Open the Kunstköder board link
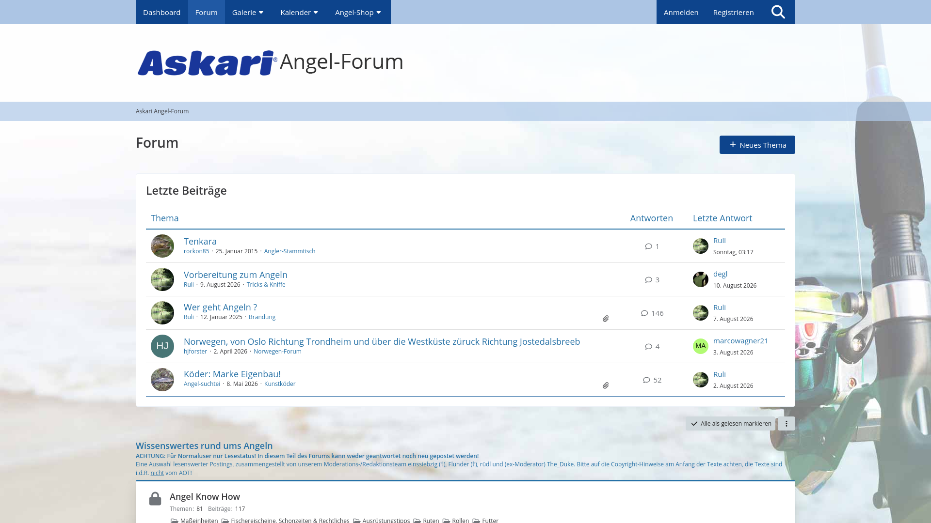This screenshot has height=523, width=931. pyautogui.click(x=280, y=384)
